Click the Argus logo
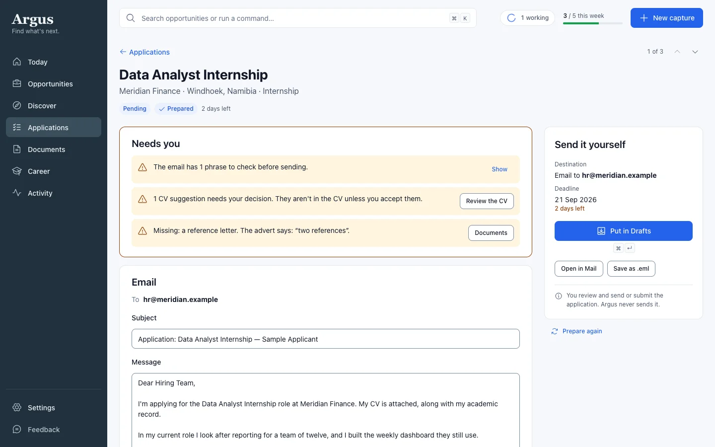Viewport: 715px width, 447px height. point(33,19)
